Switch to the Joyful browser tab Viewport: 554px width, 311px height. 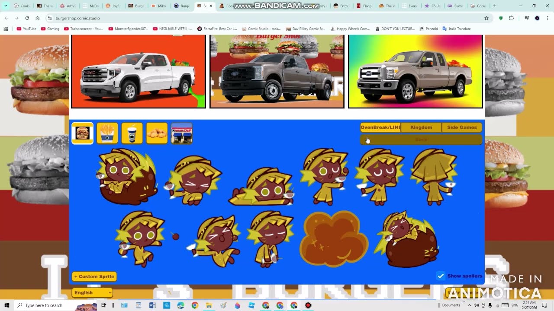click(x=114, y=6)
